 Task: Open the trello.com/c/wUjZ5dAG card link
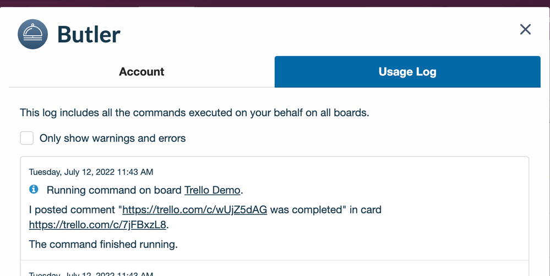195,209
